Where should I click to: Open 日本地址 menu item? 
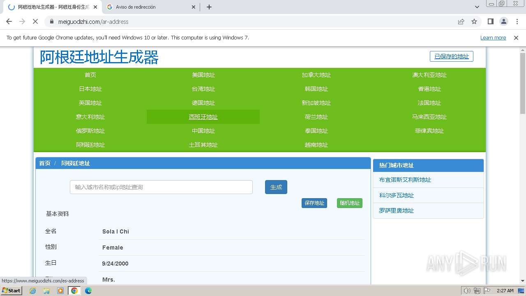pos(90,89)
